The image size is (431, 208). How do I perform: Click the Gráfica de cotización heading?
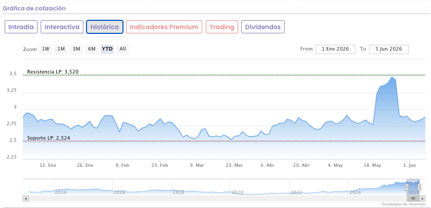click(x=34, y=8)
